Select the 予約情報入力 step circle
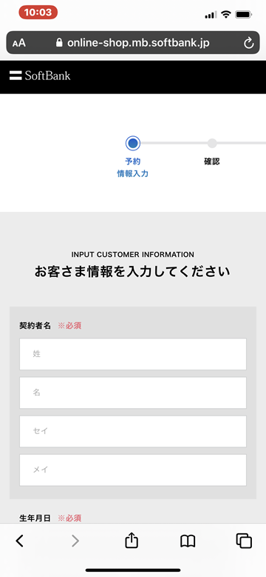This screenshot has height=577, width=266. pos(133,143)
